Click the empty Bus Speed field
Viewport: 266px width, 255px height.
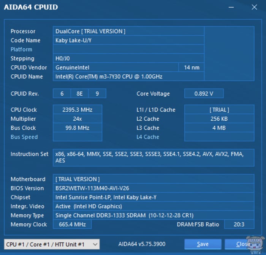click(x=78, y=137)
